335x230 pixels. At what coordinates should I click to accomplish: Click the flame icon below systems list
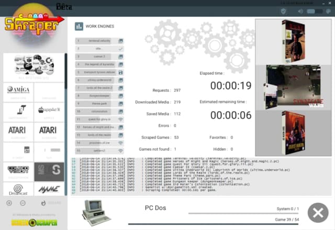click(43, 203)
